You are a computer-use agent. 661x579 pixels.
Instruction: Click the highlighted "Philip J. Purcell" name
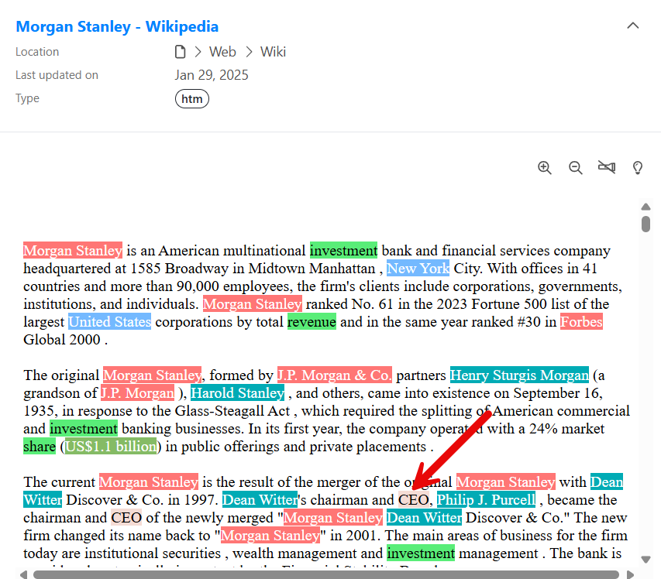coord(486,500)
